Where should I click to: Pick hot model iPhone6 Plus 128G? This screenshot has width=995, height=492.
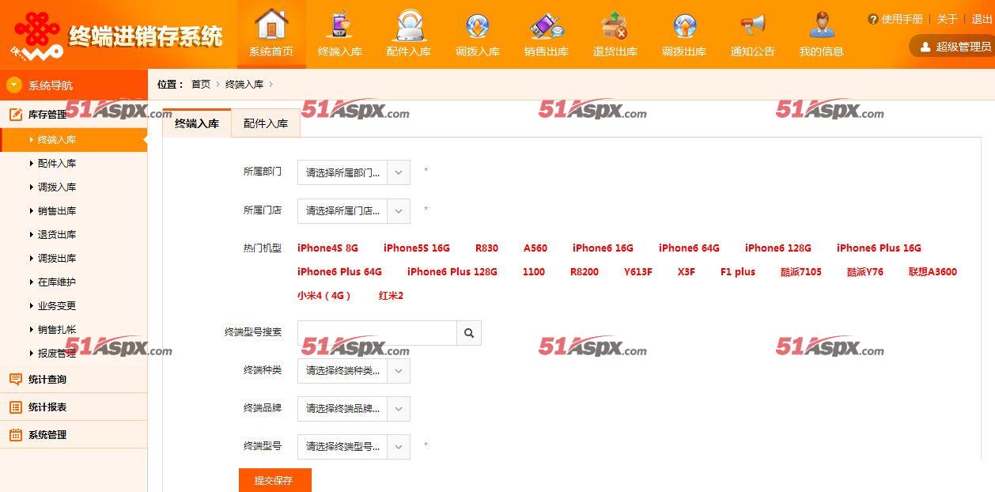(452, 271)
